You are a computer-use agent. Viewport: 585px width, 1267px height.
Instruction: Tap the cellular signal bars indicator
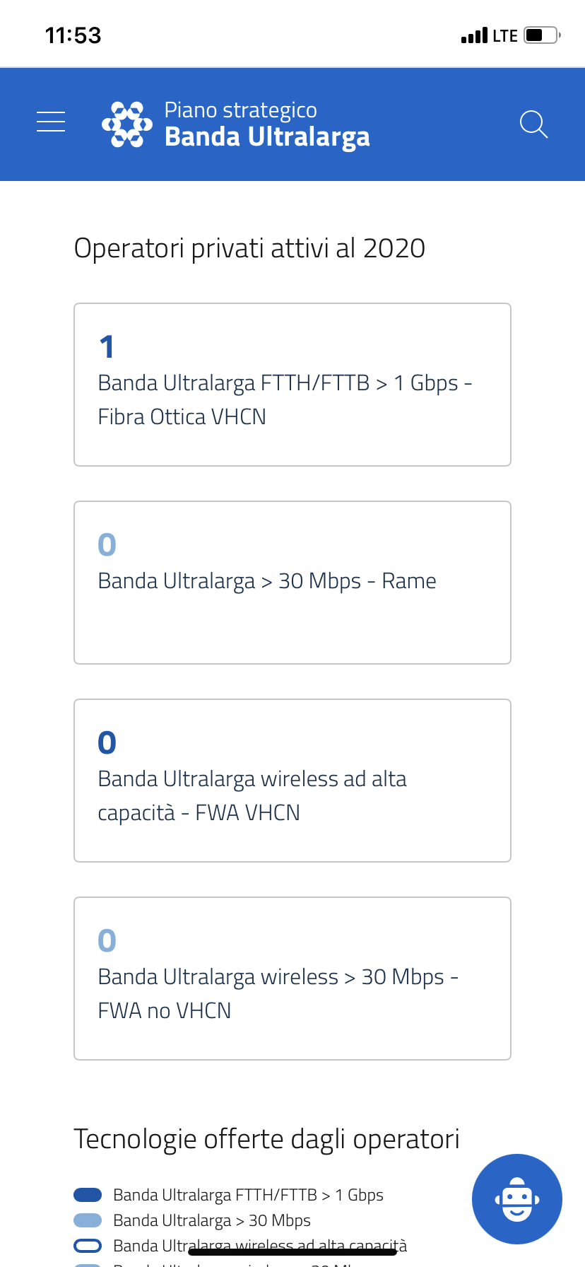click(474, 35)
